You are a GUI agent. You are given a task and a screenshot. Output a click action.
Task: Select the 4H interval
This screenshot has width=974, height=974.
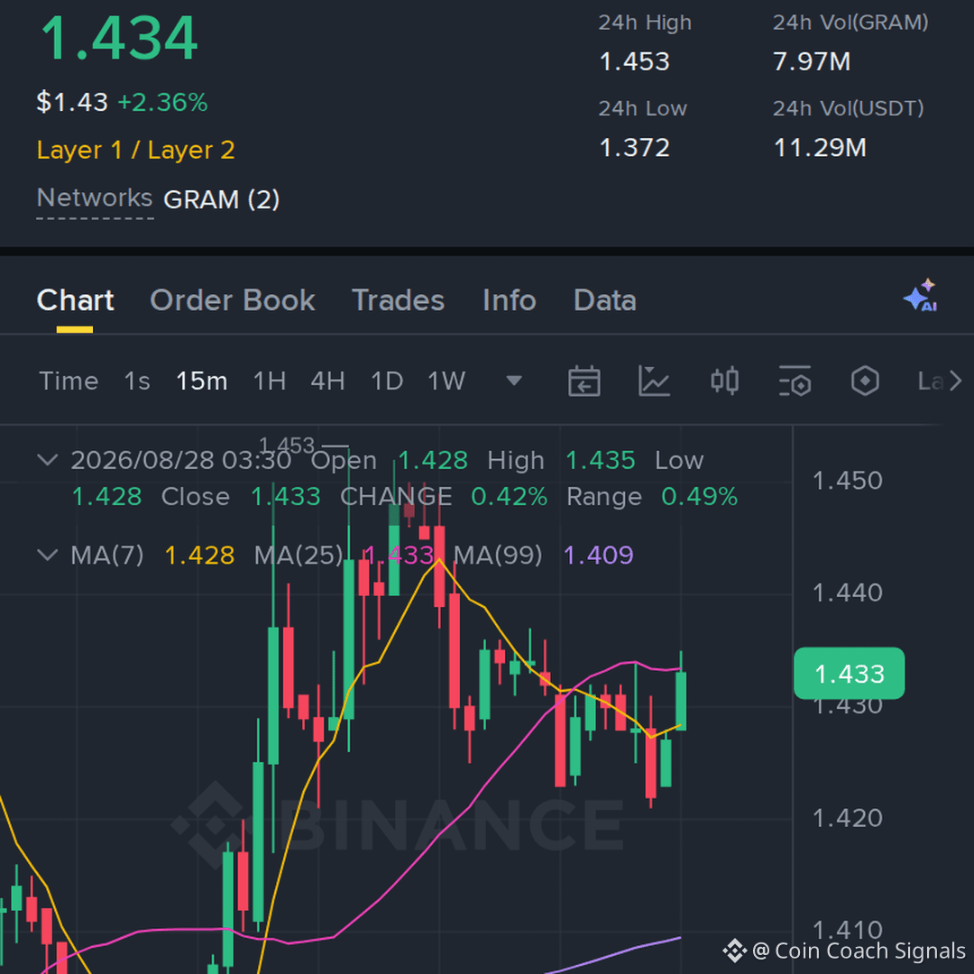tap(328, 381)
